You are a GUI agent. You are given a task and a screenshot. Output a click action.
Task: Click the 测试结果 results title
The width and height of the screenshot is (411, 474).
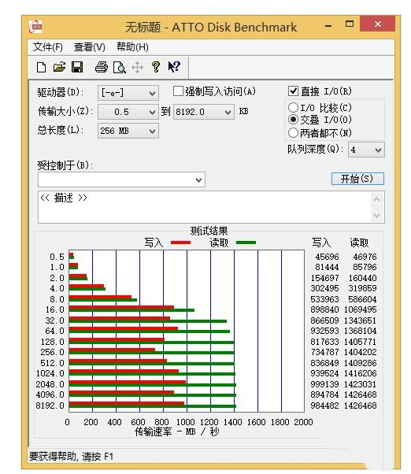pyautogui.click(x=209, y=231)
